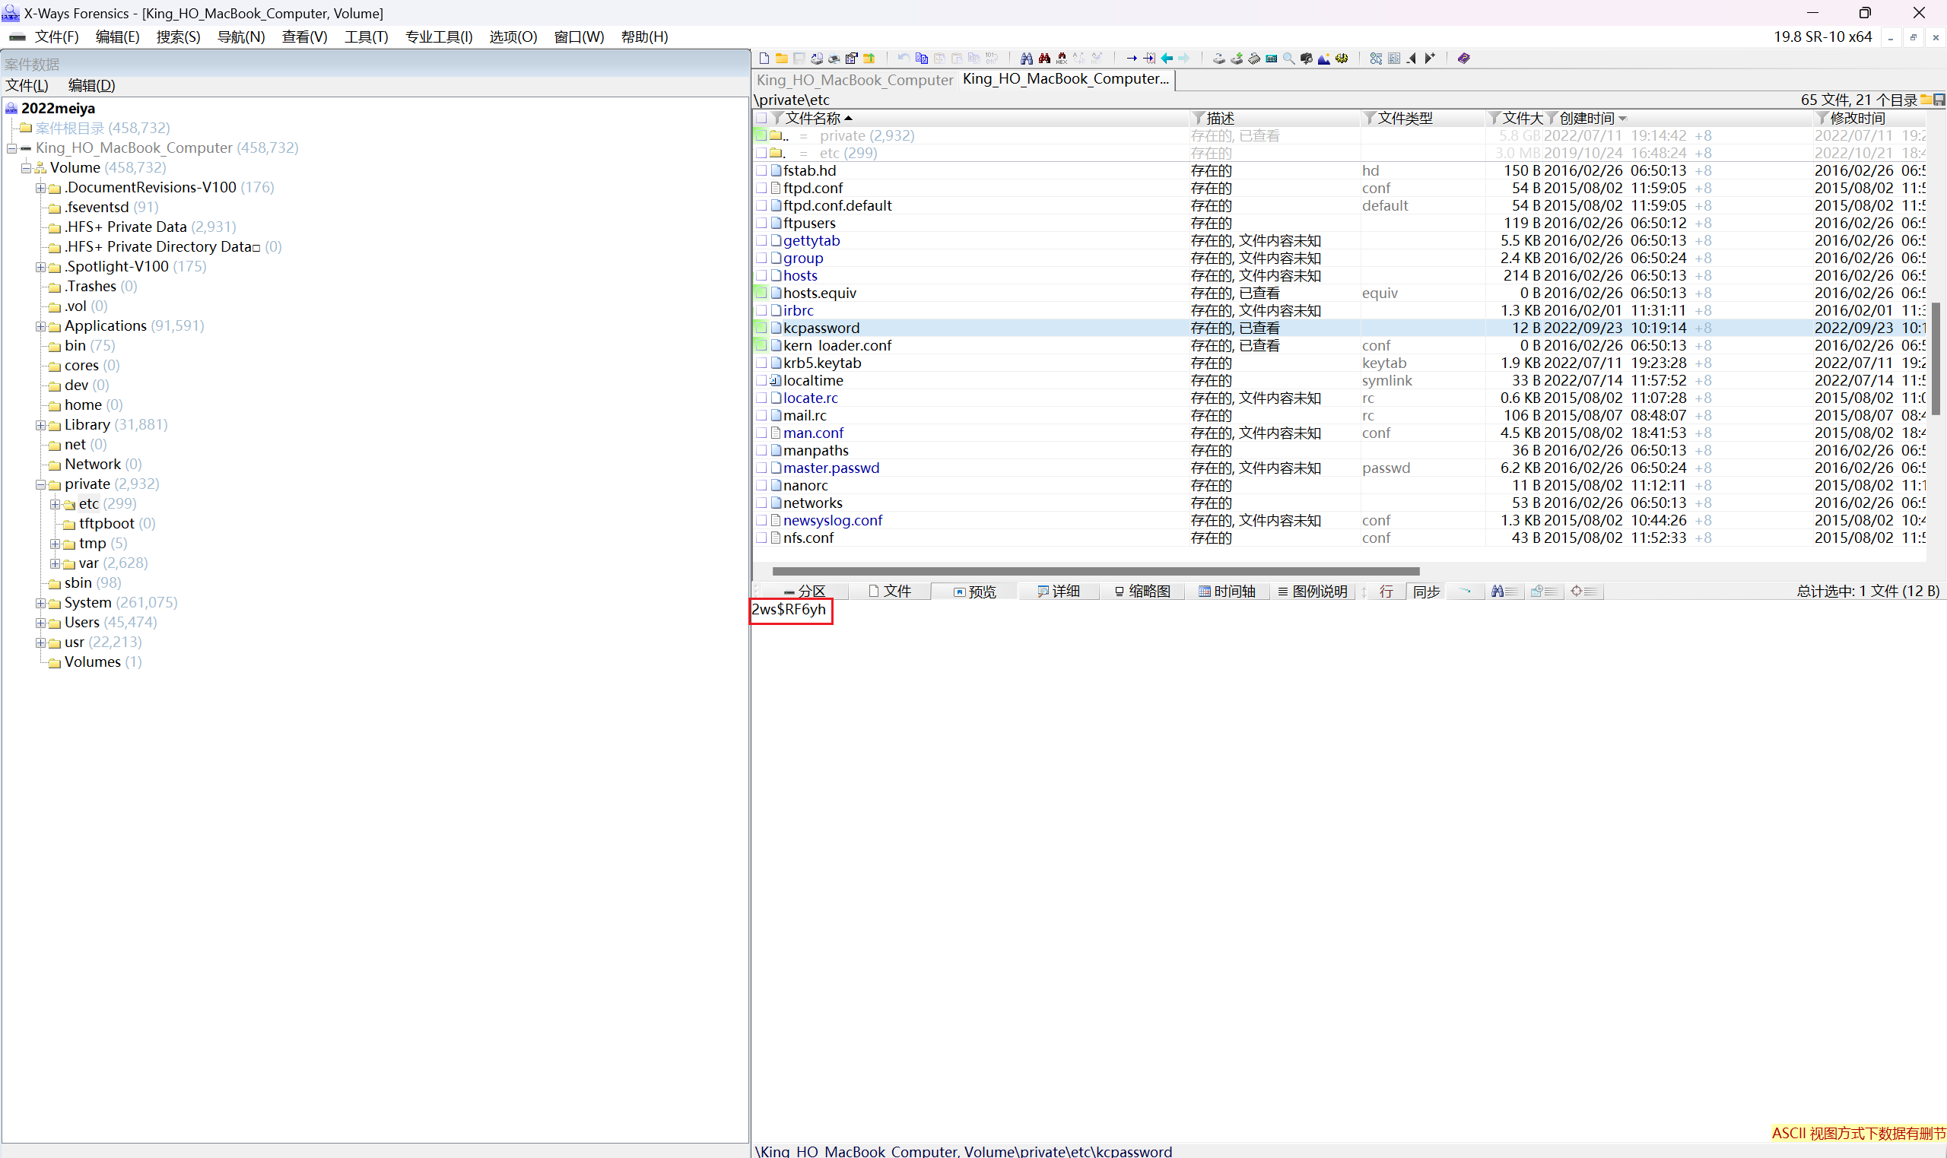Tick the checkbox for hosts

761,275
